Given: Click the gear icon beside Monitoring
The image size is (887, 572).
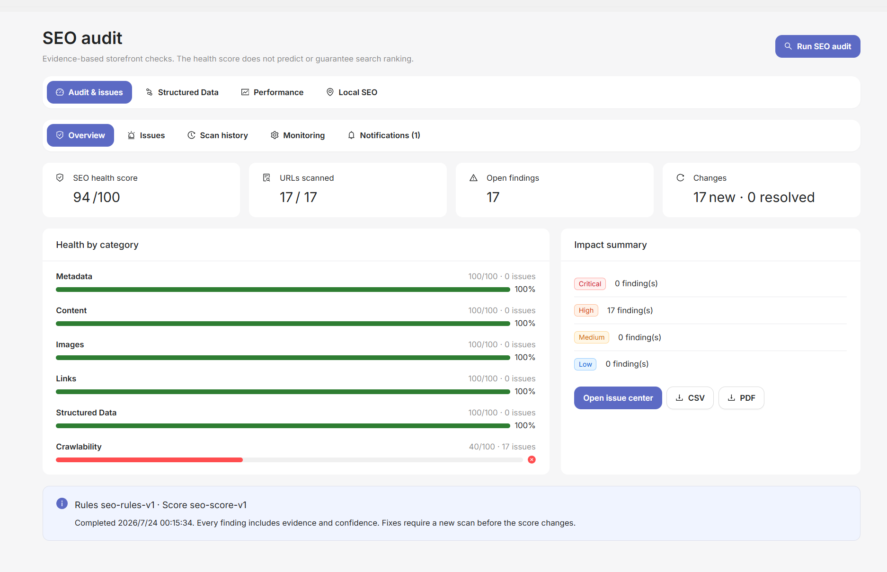Looking at the screenshot, I should pos(275,135).
